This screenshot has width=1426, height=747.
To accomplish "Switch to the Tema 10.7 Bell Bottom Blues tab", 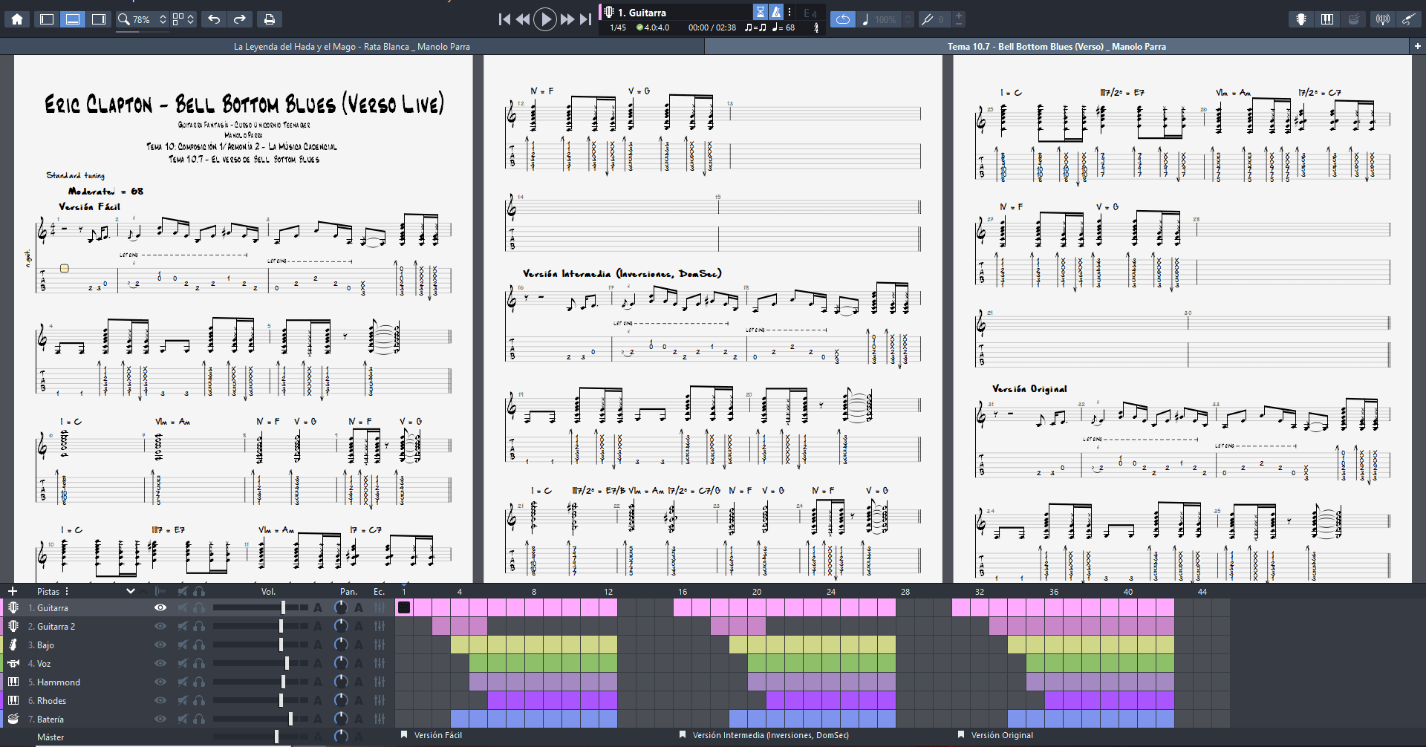I will pyautogui.click(x=1057, y=47).
